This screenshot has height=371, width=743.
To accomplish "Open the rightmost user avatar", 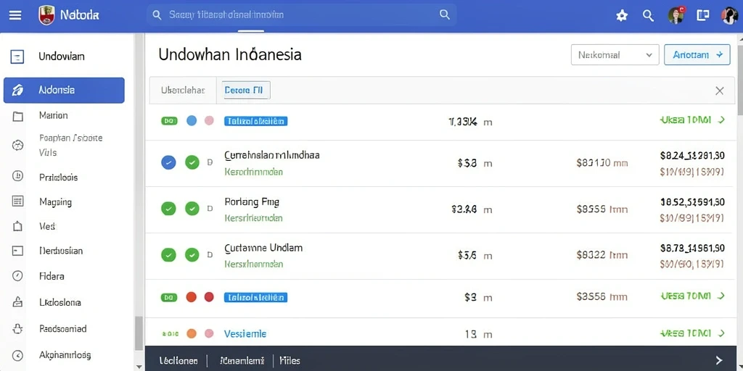I will [729, 15].
